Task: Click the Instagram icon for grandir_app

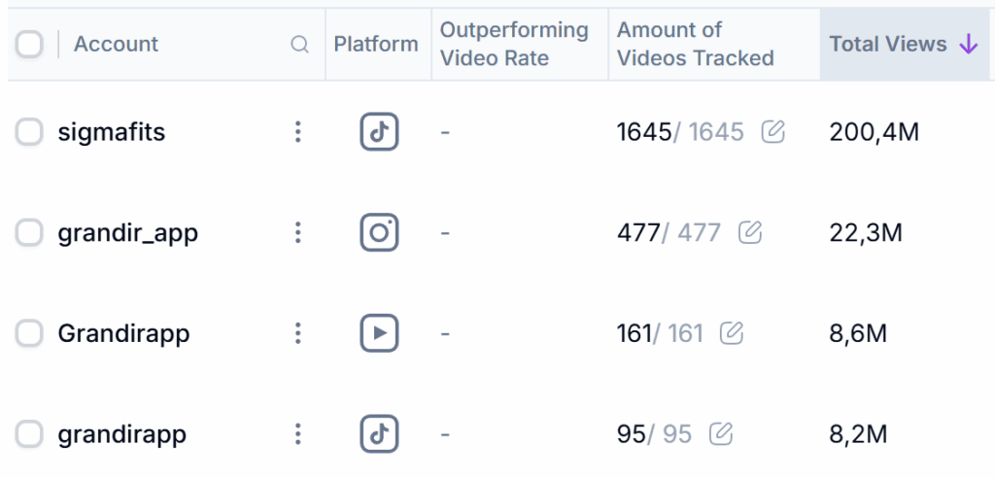Action: click(379, 232)
